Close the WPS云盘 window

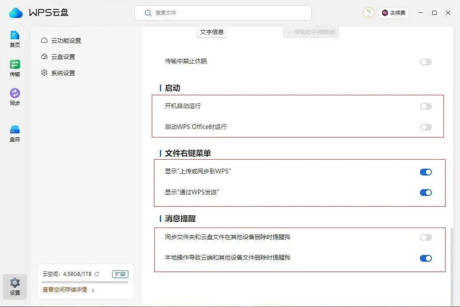(448, 13)
